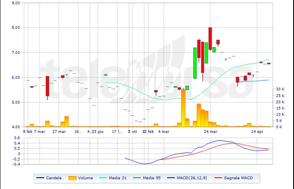Viewport: 294px width, 189px height.
Task: Click the 27 mar date label
Action: (59, 131)
